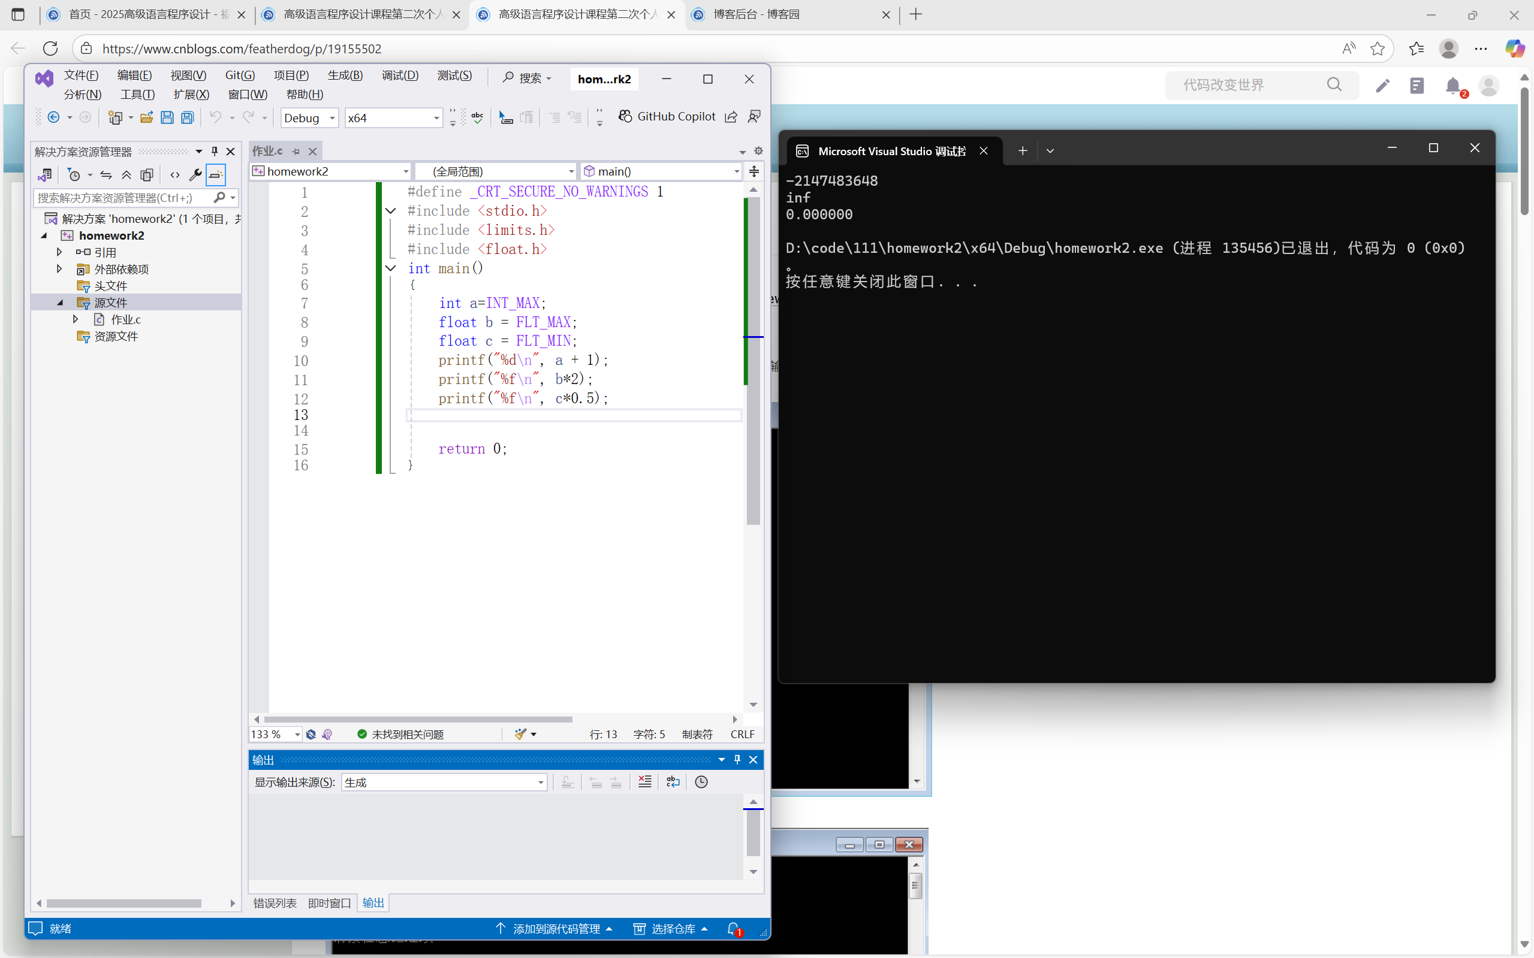Image resolution: width=1534 pixels, height=958 pixels.
Task: Open the 调试(D) menu
Action: coord(399,75)
